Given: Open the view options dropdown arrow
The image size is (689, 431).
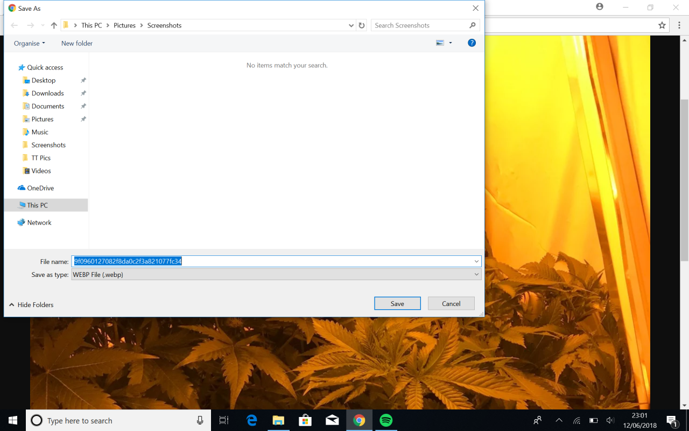Looking at the screenshot, I should pyautogui.click(x=451, y=43).
